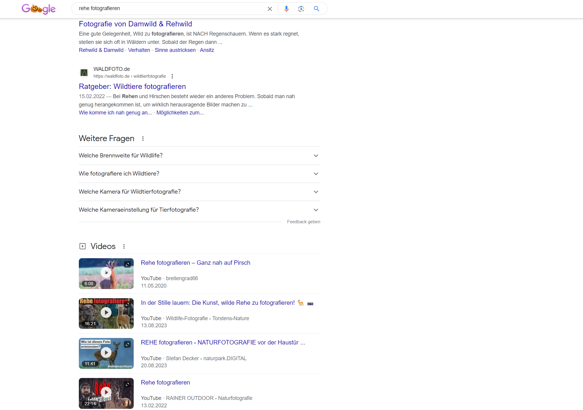Click the magnifying glass search button
Screen dimensions: 583x410
[x=317, y=9]
